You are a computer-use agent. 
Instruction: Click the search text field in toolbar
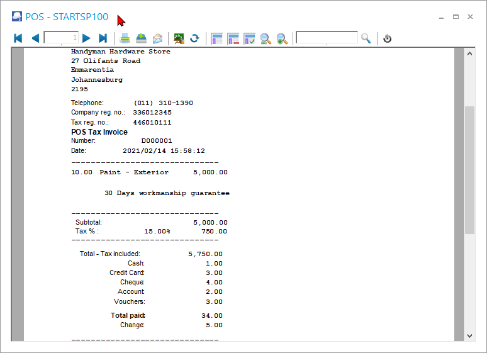pos(327,38)
